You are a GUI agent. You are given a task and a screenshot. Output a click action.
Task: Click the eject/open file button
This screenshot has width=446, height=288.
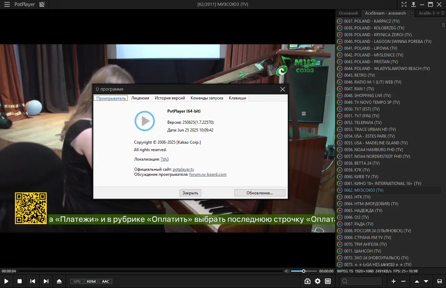[x=59, y=281]
